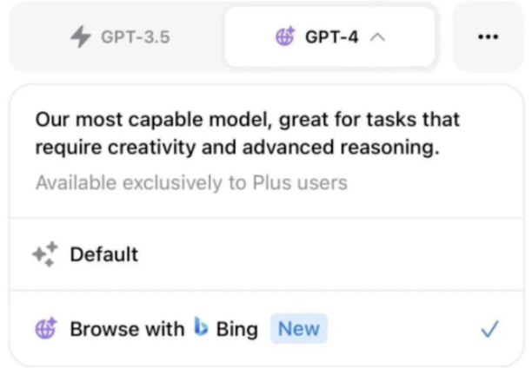Image resolution: width=532 pixels, height=368 pixels.
Task: Click the blue Bing logo icon
Action: [x=201, y=328]
